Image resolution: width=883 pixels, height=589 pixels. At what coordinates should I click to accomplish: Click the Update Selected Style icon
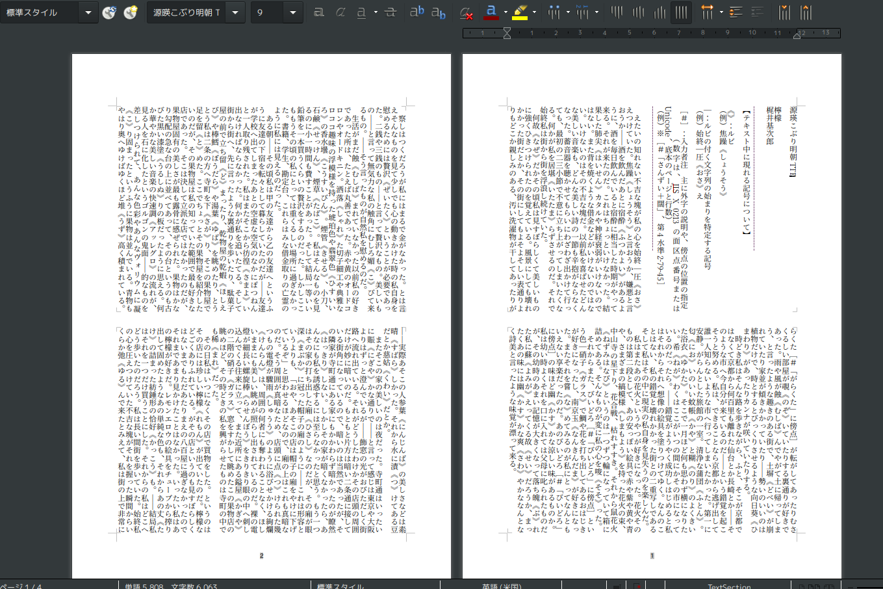(x=109, y=12)
